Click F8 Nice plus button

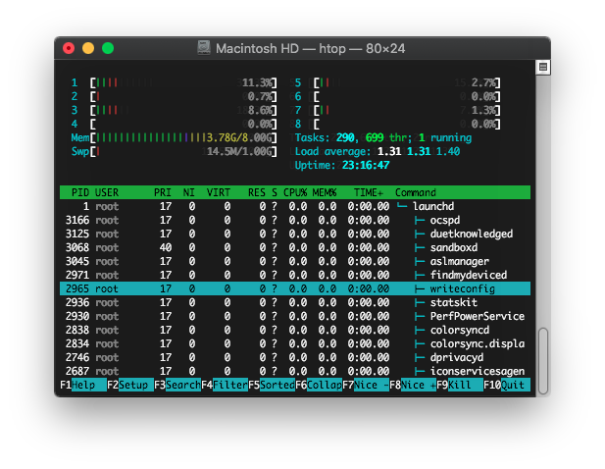pyautogui.click(x=413, y=385)
